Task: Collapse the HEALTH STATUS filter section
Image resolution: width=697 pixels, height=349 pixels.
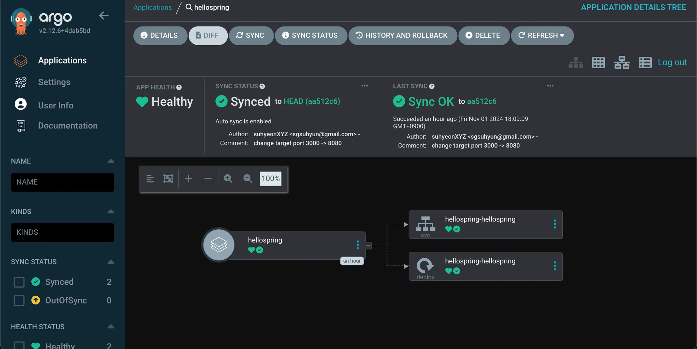Action: point(111,327)
